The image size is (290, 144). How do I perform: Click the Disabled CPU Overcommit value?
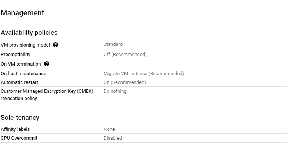[113, 138]
